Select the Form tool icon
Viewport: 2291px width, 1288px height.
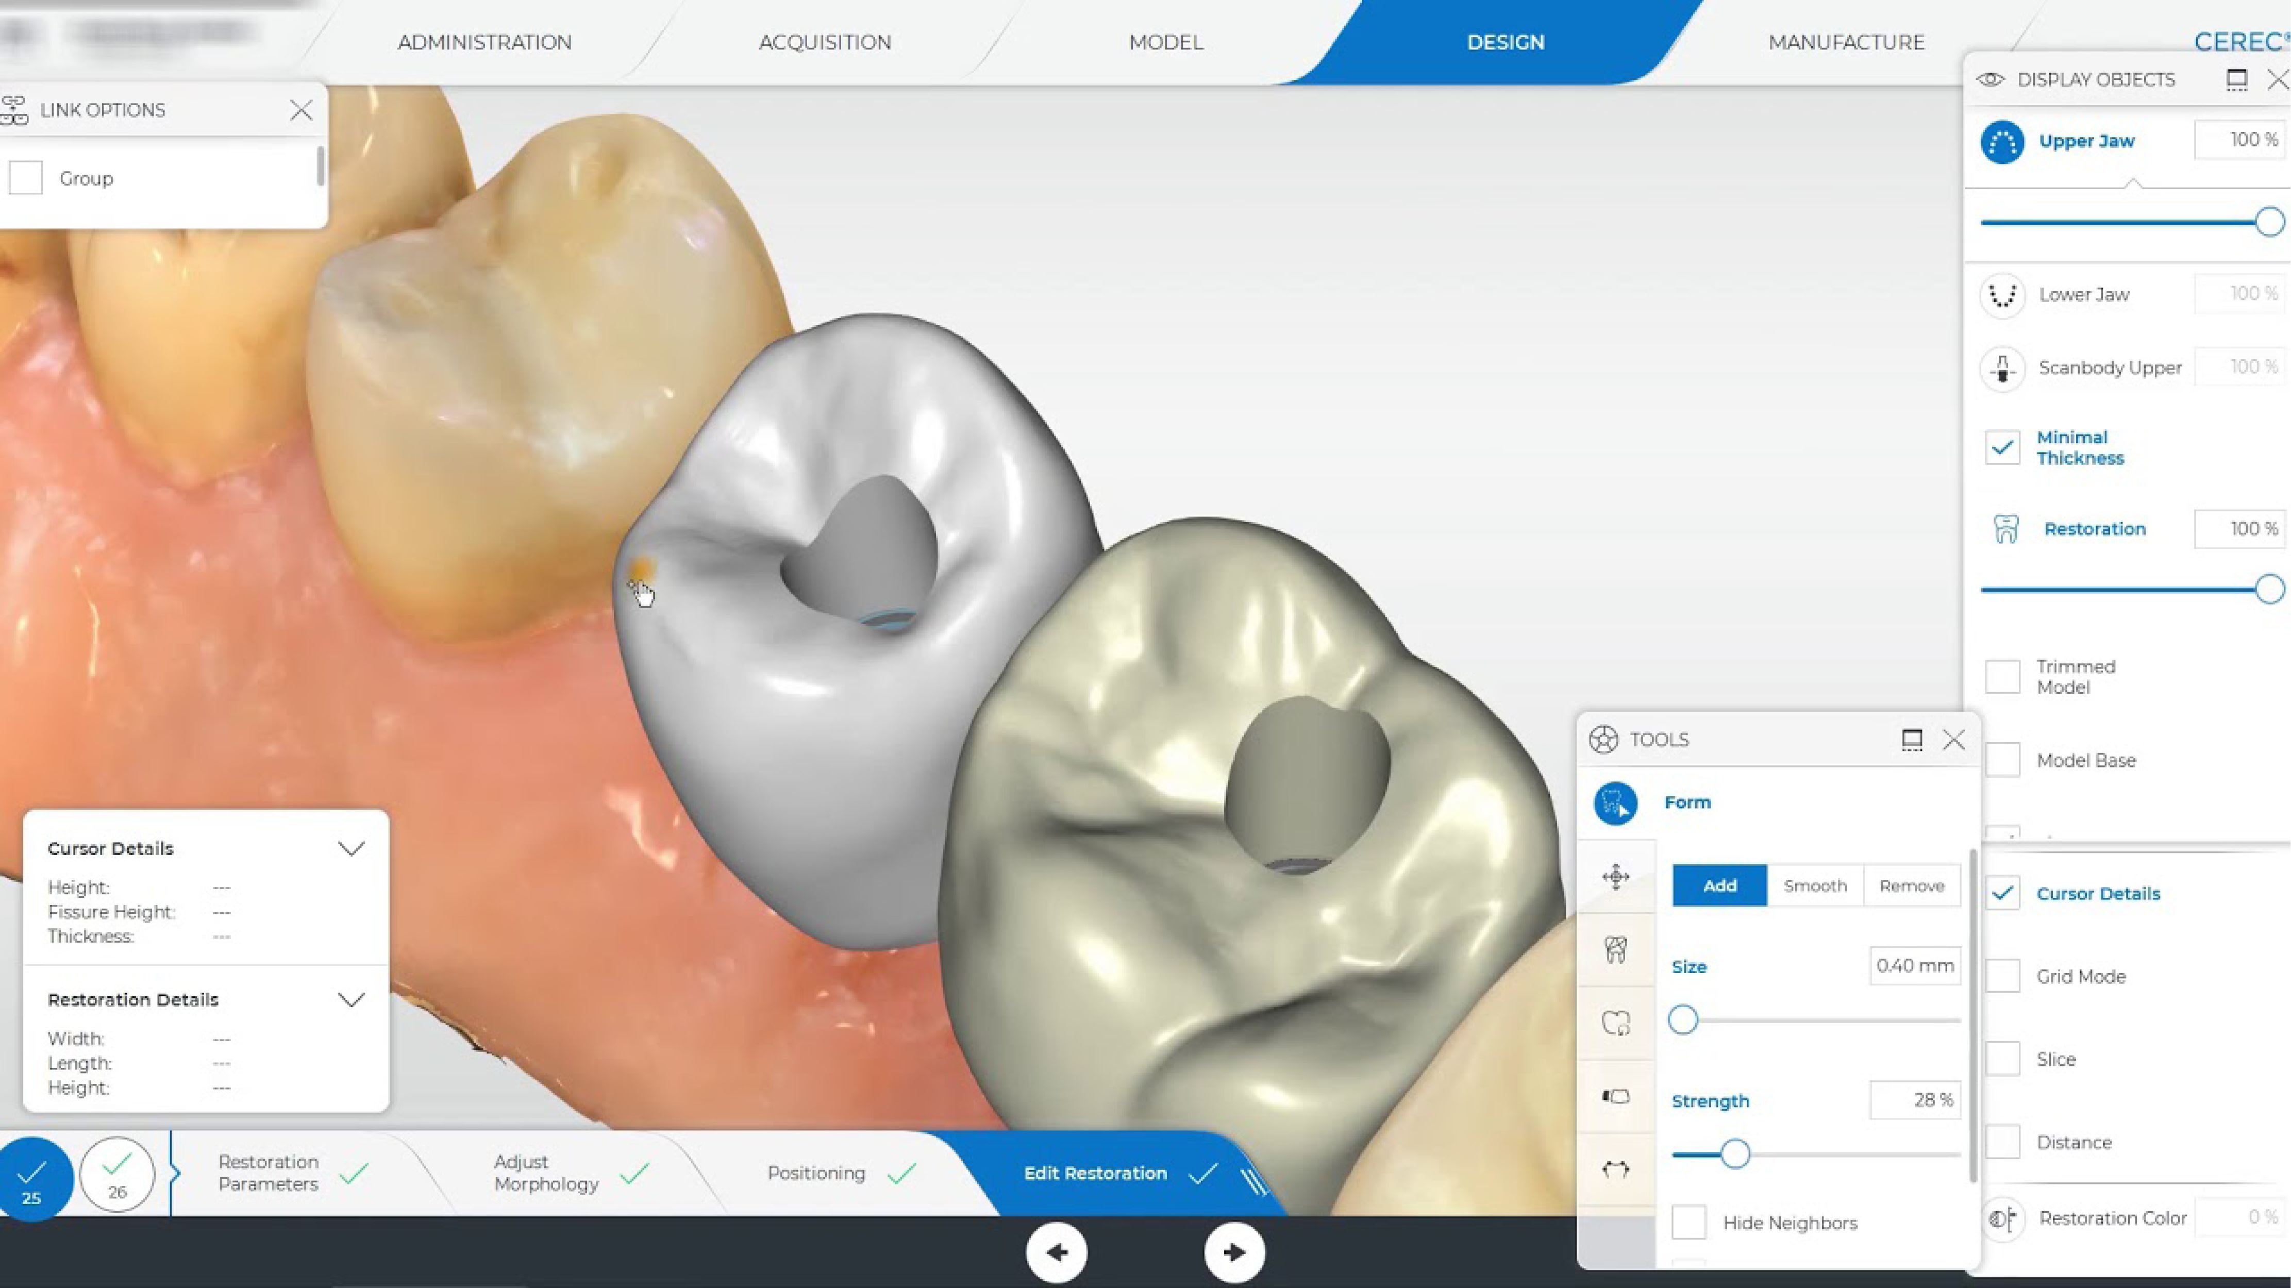[x=1615, y=803]
